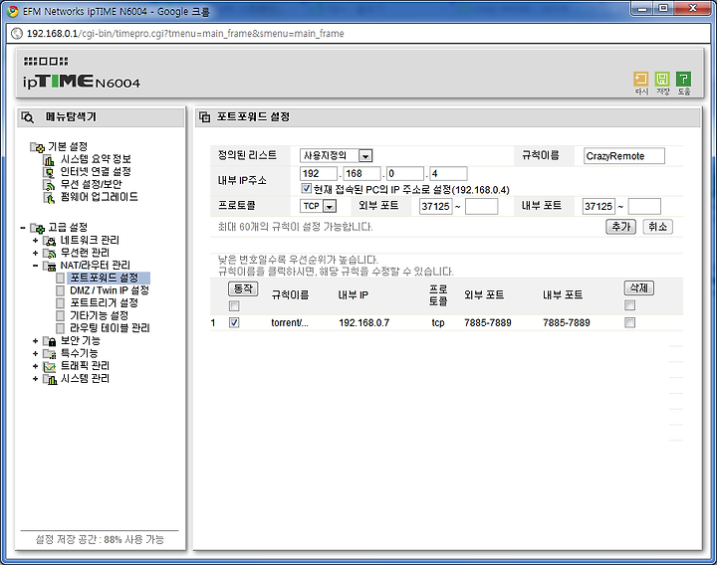Image resolution: width=717 pixels, height=565 pixels.
Task: Click the page icon in the address bar
Action: coord(17,34)
